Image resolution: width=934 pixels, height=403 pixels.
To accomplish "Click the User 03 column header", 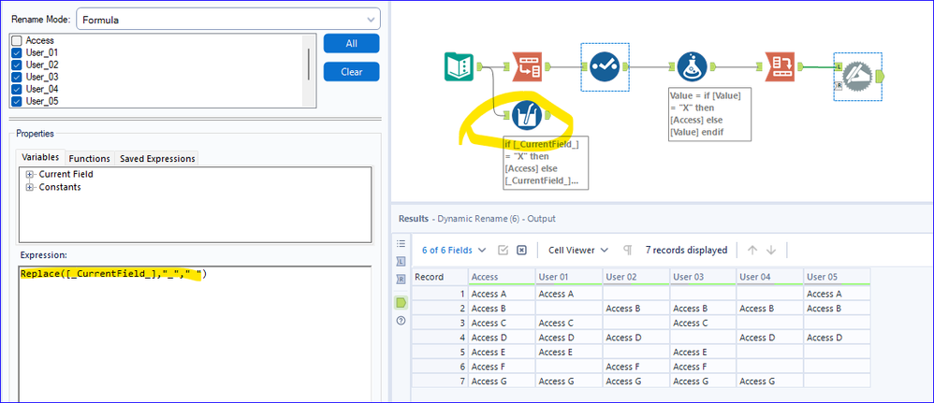I will coord(703,276).
